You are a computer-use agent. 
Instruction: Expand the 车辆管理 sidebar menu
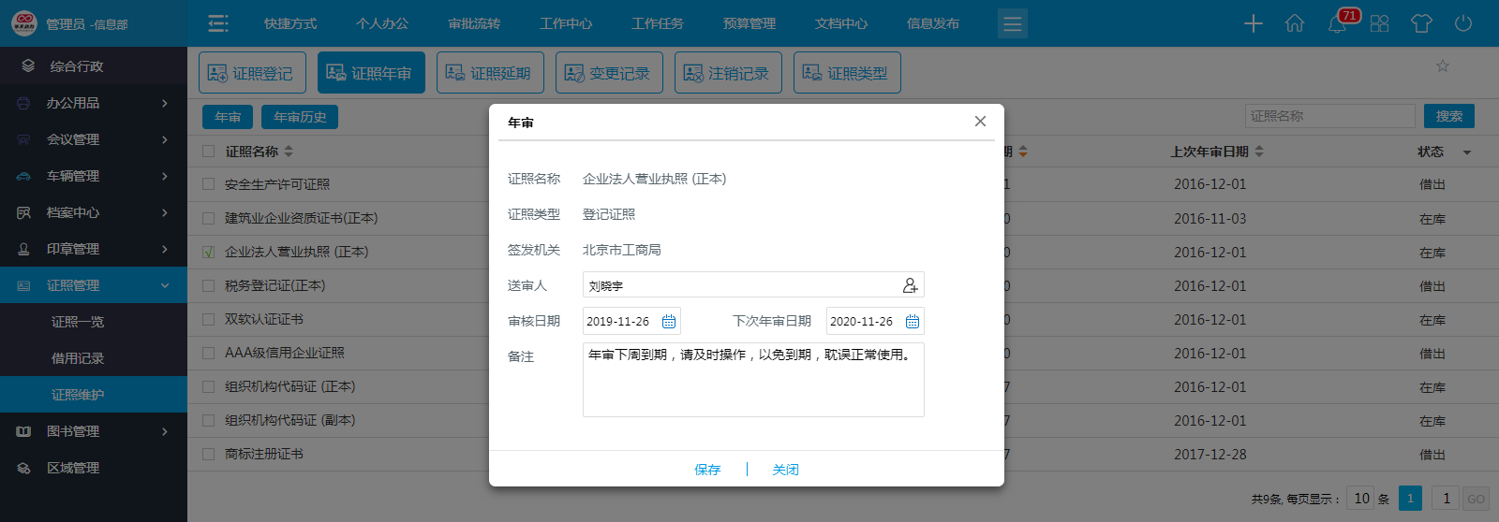(165, 176)
